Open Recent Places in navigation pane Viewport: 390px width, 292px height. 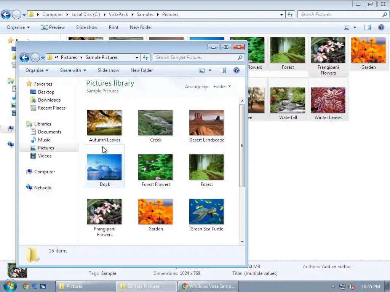click(51, 108)
